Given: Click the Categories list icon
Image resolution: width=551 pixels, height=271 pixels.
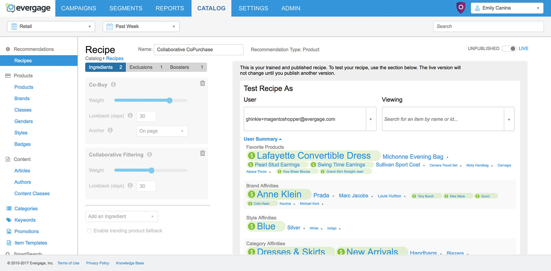Looking at the screenshot, I should 9,208.
